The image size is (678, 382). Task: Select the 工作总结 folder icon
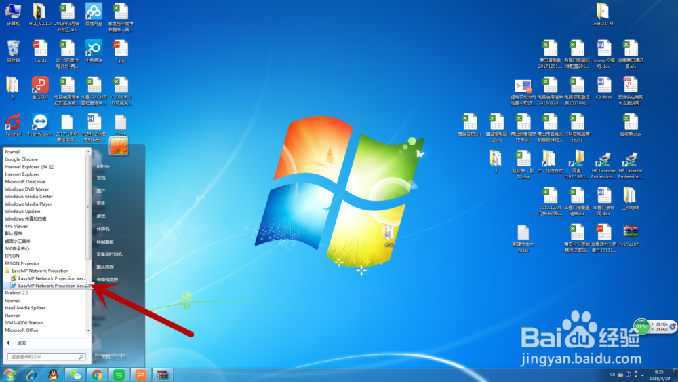pyautogui.click(x=630, y=198)
